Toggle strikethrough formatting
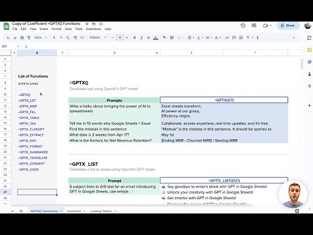Screen dimensions: 313x235 click(x=149, y=38)
